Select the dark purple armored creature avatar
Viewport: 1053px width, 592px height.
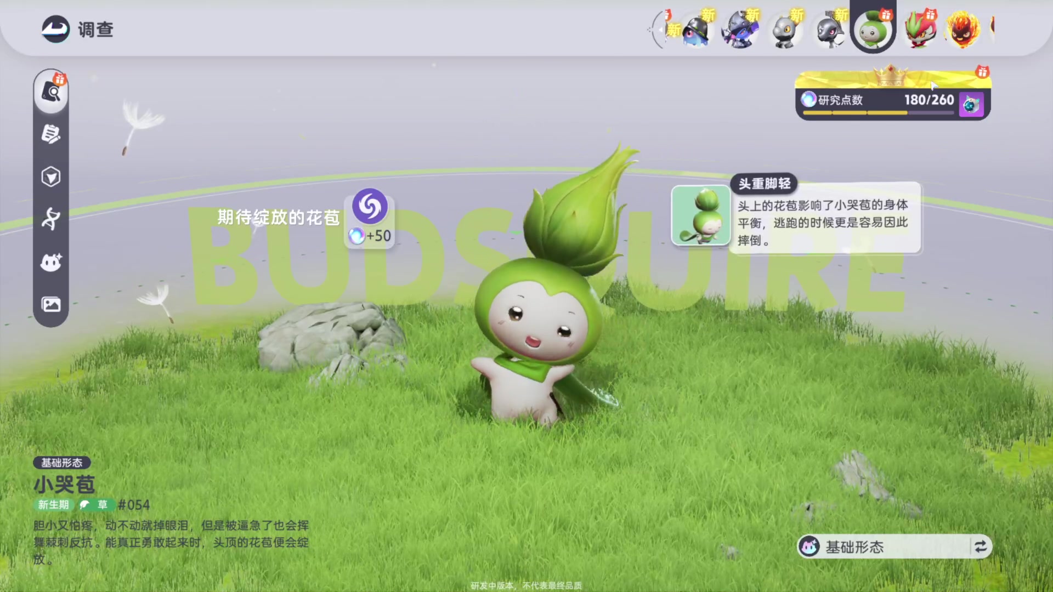pos(740,30)
